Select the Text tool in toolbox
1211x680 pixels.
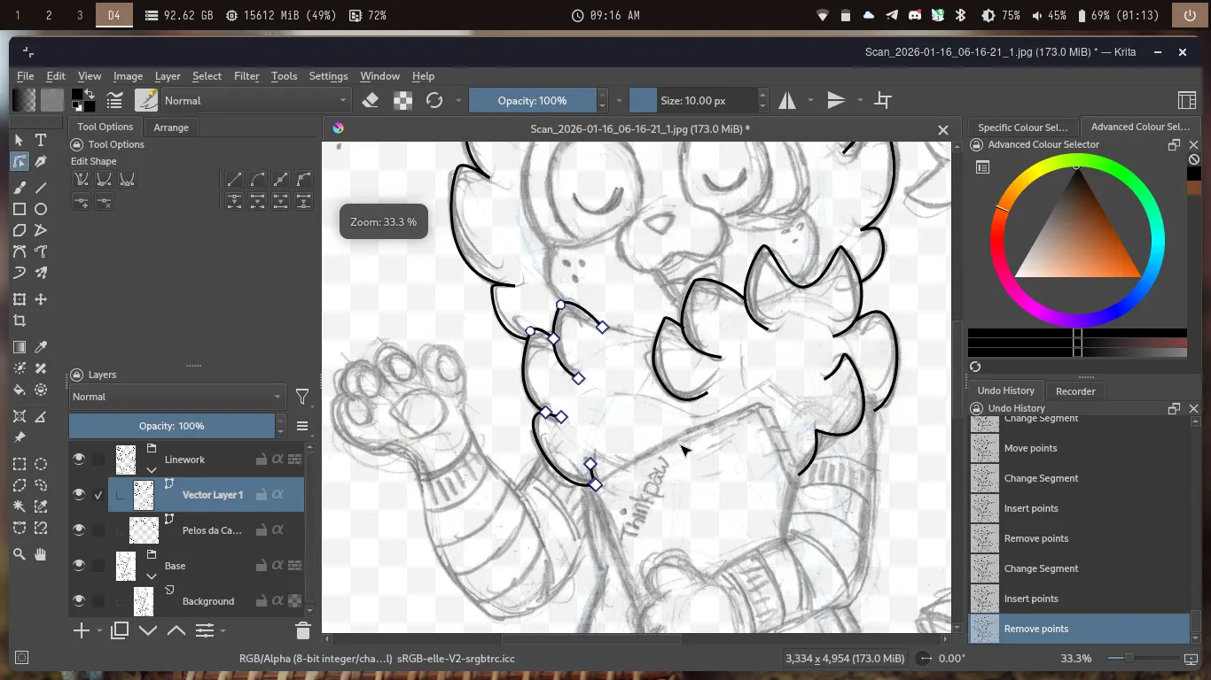click(41, 140)
